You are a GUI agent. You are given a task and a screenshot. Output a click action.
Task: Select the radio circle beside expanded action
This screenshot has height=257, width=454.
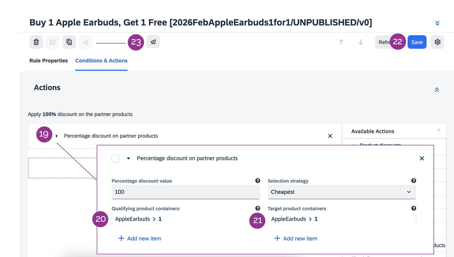[x=115, y=158]
